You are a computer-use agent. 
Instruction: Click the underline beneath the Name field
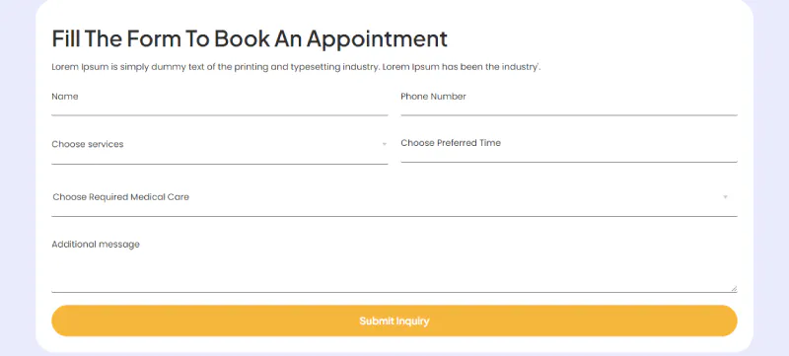tap(219, 115)
